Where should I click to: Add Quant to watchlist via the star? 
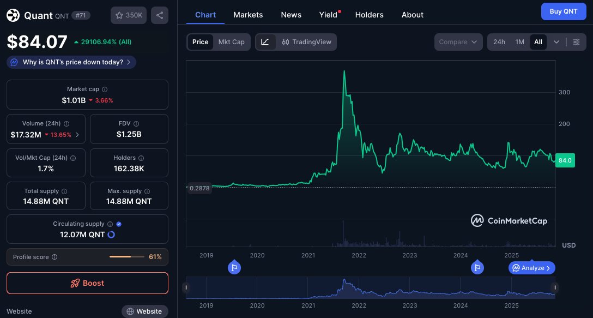click(129, 15)
